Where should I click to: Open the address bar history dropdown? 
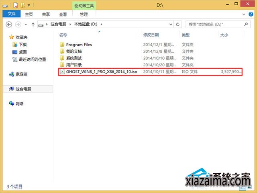[x=171, y=25]
